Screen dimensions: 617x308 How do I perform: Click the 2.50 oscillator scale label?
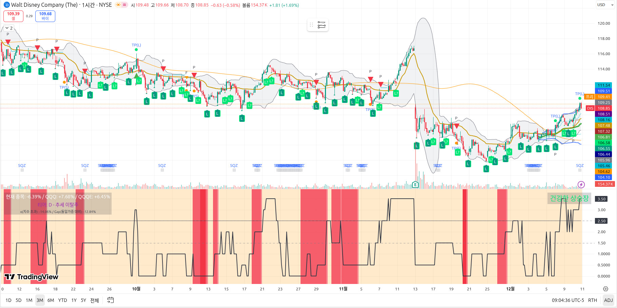coord(602,221)
